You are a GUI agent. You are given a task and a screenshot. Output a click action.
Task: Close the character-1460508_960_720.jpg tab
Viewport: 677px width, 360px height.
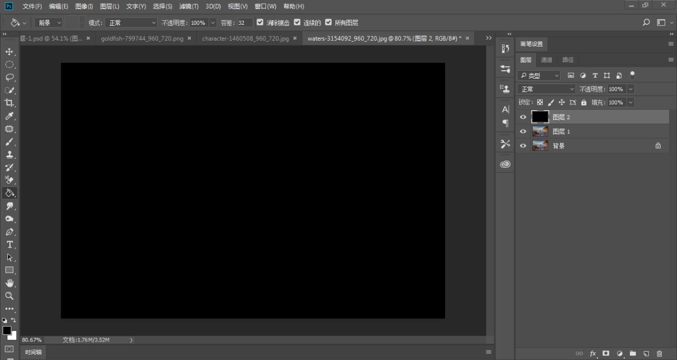click(294, 39)
